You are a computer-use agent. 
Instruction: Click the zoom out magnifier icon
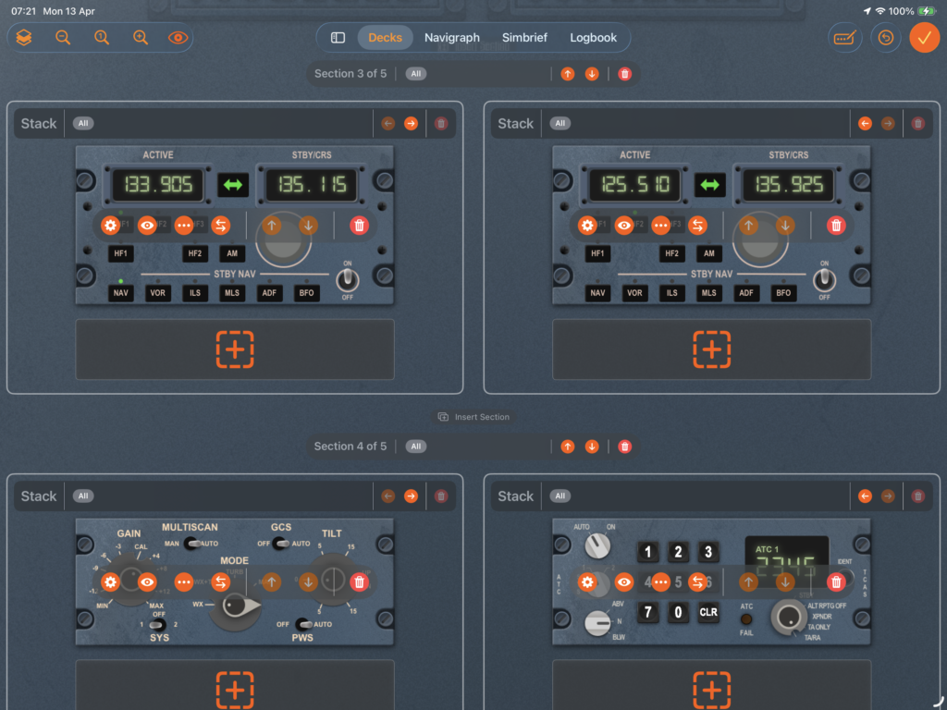pos(63,38)
